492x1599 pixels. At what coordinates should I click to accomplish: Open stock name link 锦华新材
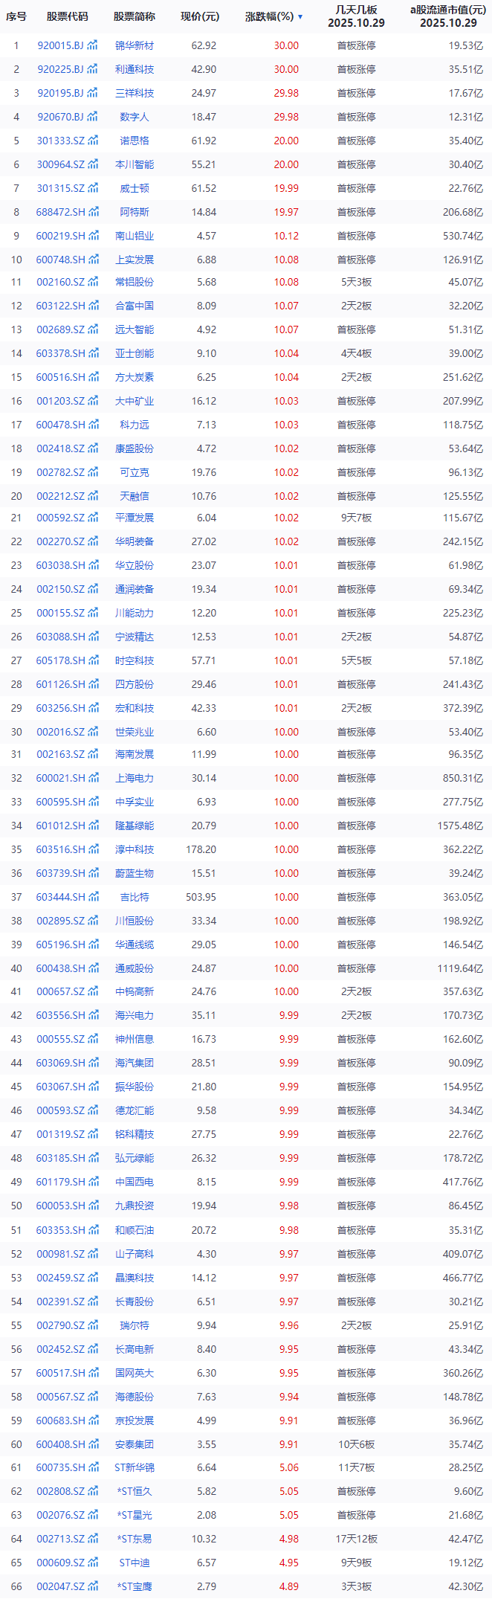[135, 45]
